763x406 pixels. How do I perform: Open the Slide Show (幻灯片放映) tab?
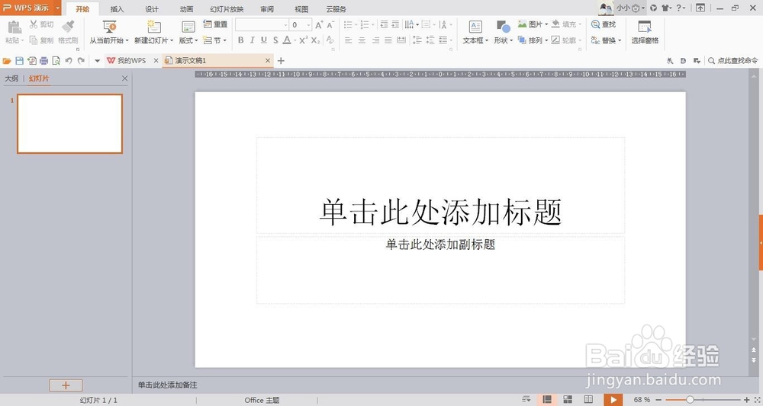coord(227,8)
